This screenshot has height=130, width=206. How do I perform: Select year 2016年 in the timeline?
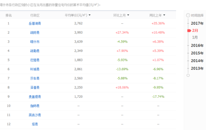pyautogui.click(x=197, y=45)
